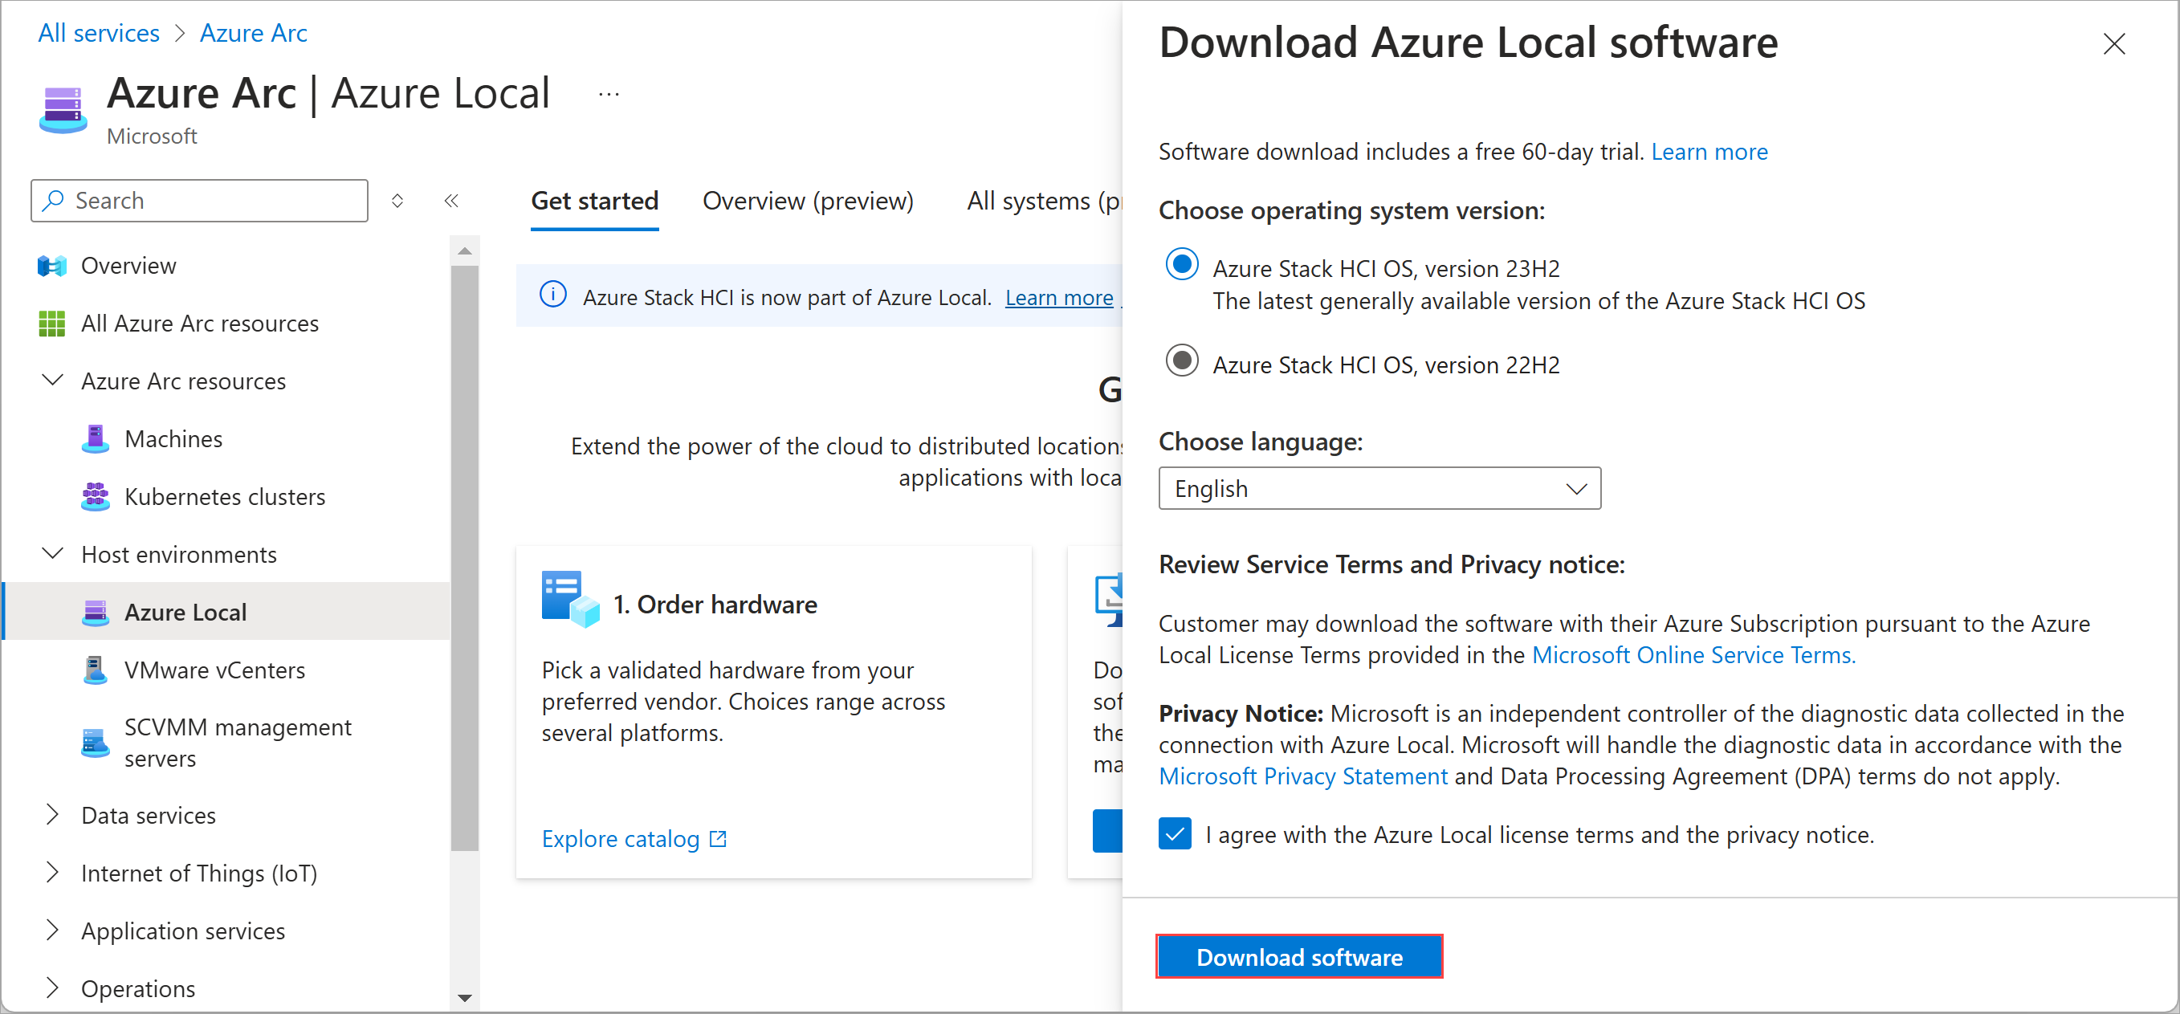Click the sidebar vertical scrollbar

(x=465, y=559)
